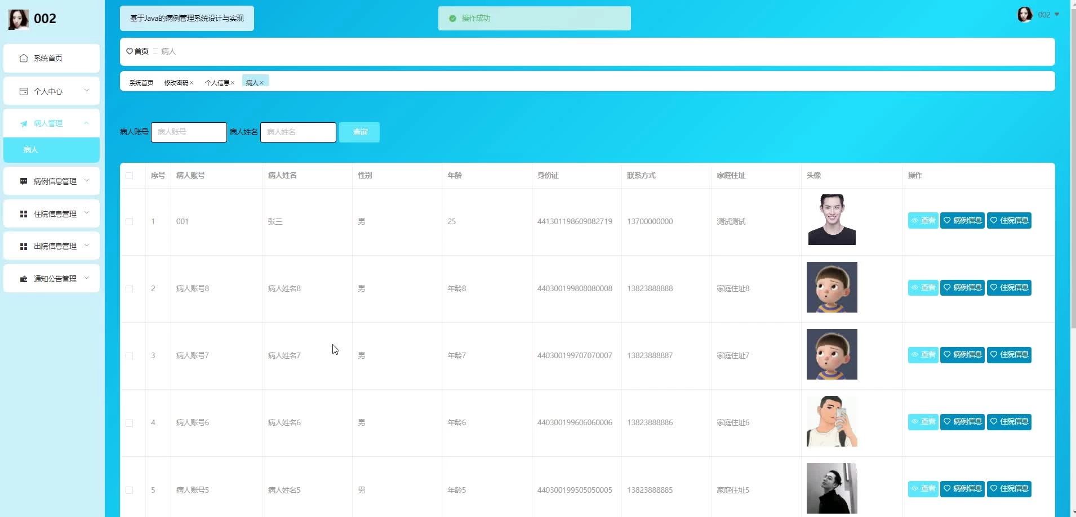This screenshot has width=1076, height=517.
Task: Check the row checkbox for 张三
Action: tap(130, 222)
